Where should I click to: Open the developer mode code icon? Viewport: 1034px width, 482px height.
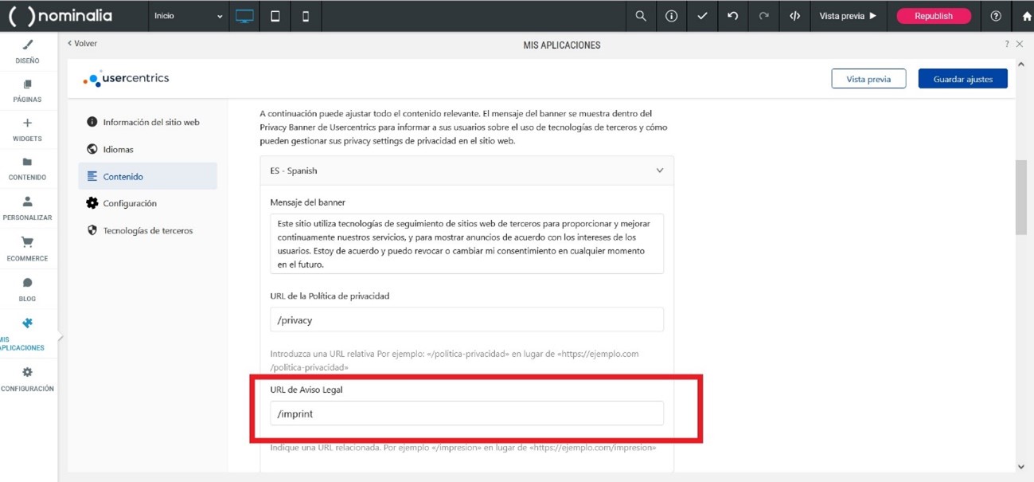794,16
